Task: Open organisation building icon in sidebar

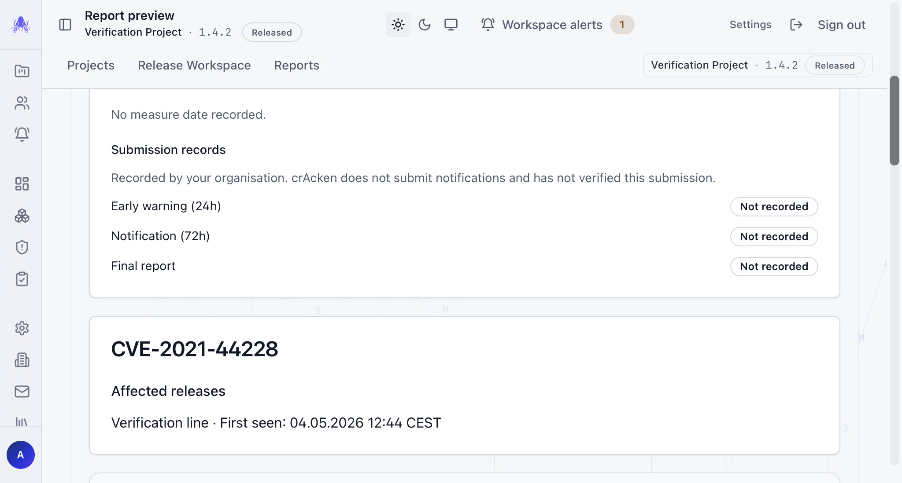Action: (x=22, y=360)
